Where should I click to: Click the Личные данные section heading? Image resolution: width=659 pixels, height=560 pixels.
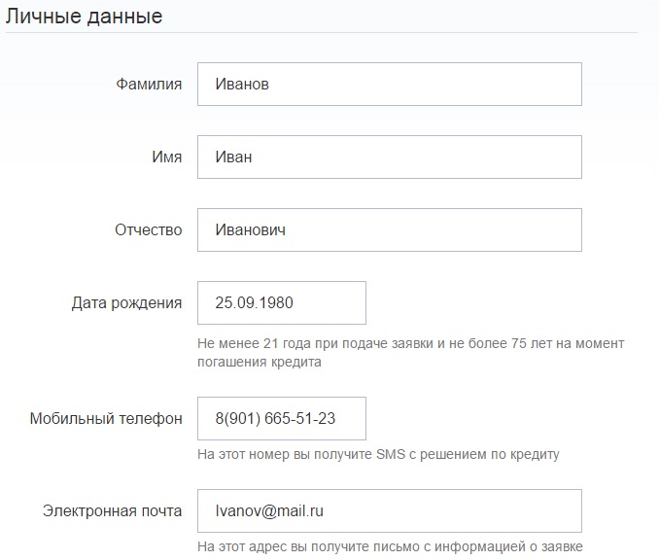[85, 17]
